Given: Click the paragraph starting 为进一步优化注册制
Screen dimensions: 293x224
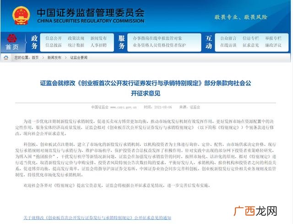Looking at the screenshot, I should click(x=145, y=128).
